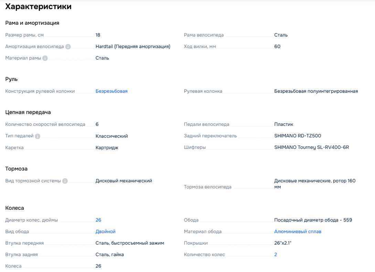Screen dimensions: 375x272
Task: Select the SHIMANO RD-TZ500 value
Action: [x=298, y=136]
